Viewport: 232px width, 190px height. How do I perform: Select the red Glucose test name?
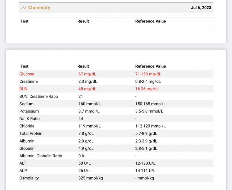click(27, 74)
